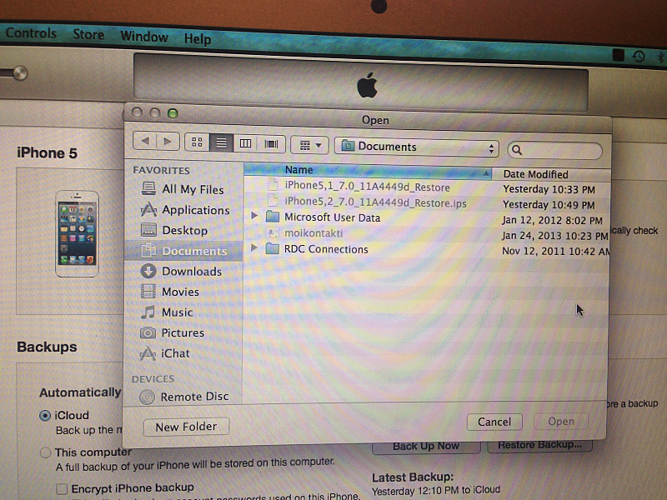Click the iTunes volume slider knob

click(20, 73)
